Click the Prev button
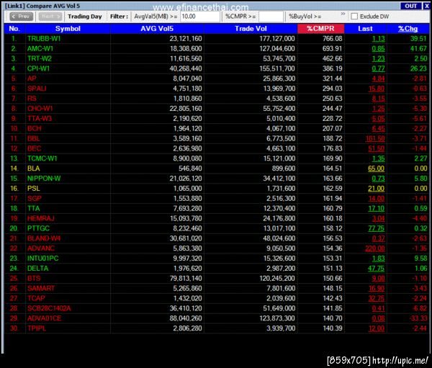This screenshot has height=368, width=432. coord(21,17)
